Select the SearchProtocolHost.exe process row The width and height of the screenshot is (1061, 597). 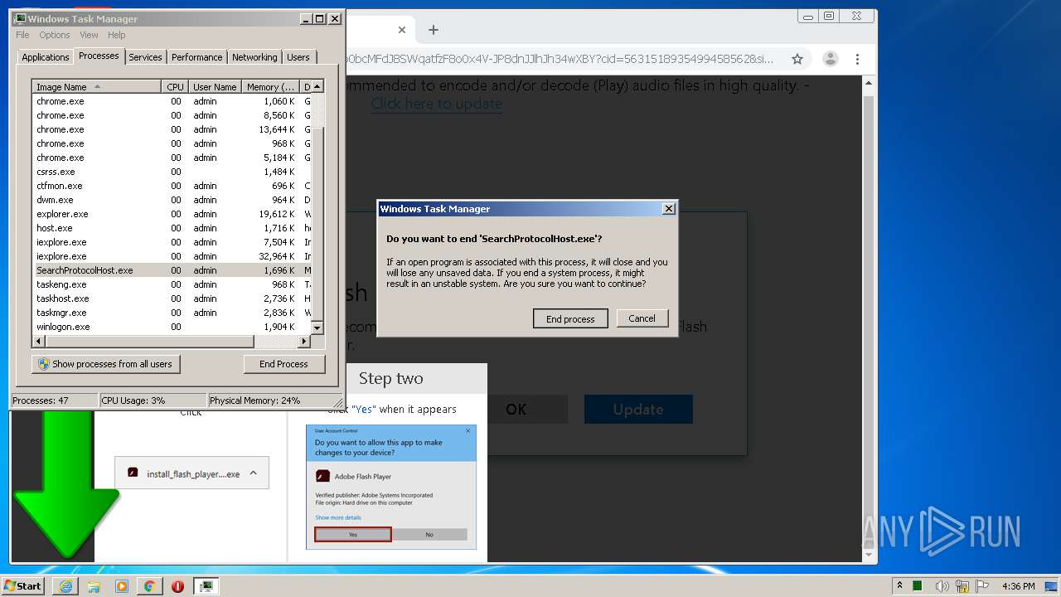(172, 270)
